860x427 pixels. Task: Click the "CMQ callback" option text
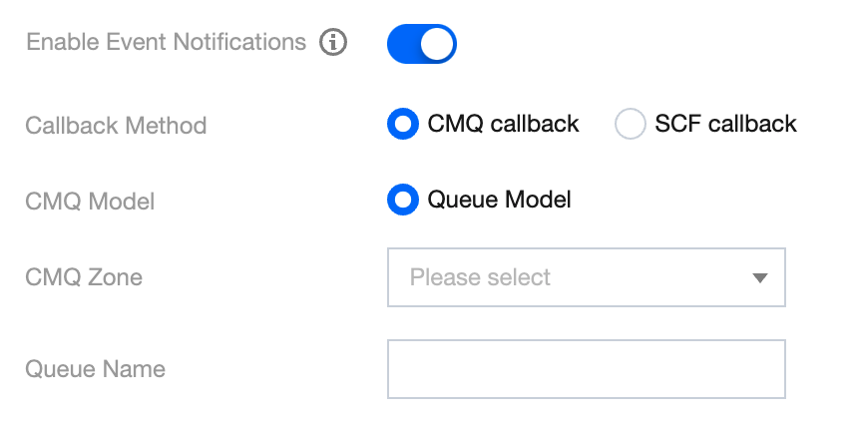[x=503, y=125]
